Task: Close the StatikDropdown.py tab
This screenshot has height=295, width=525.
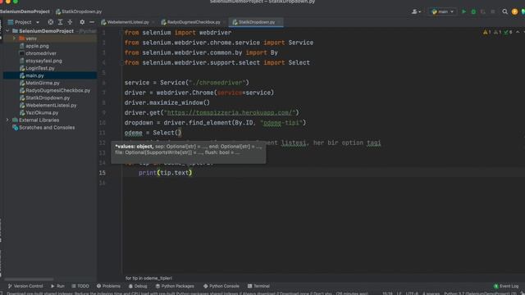Action: 279,22
